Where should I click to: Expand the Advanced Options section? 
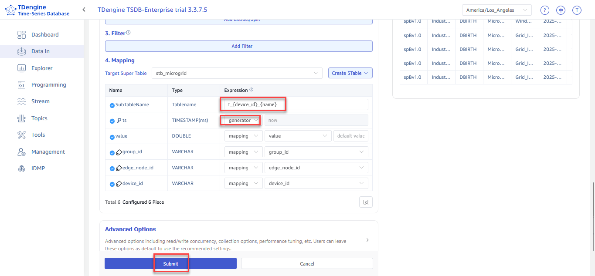tap(367, 240)
